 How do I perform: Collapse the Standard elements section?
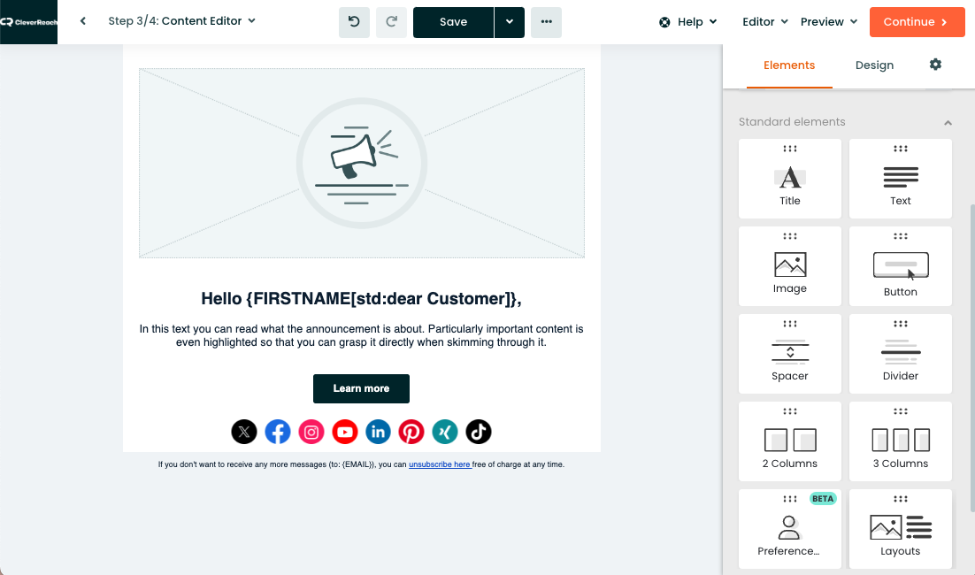948,122
